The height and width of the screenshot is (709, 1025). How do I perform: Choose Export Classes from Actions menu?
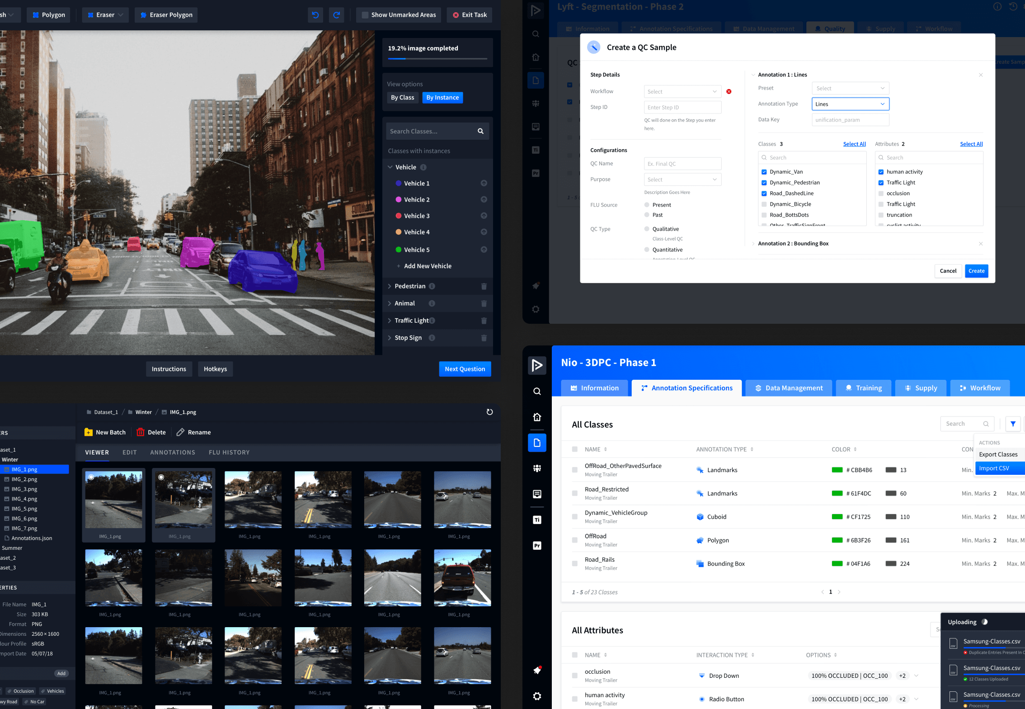pos(999,454)
